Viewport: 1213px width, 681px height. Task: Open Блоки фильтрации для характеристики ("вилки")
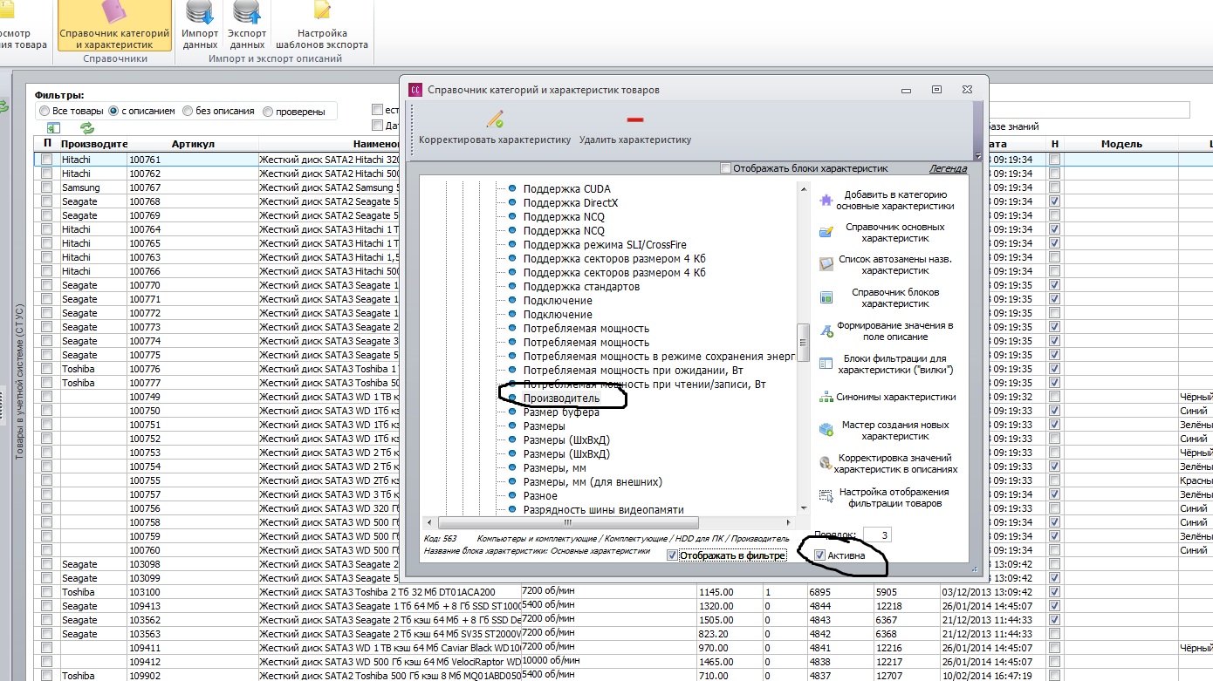[886, 364]
